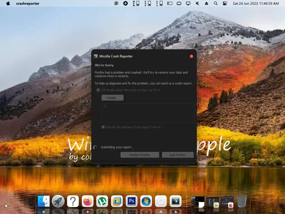285x214 pixels.
Task: Click the Mozilla Crash Reporter title icon
Action: click(x=96, y=56)
